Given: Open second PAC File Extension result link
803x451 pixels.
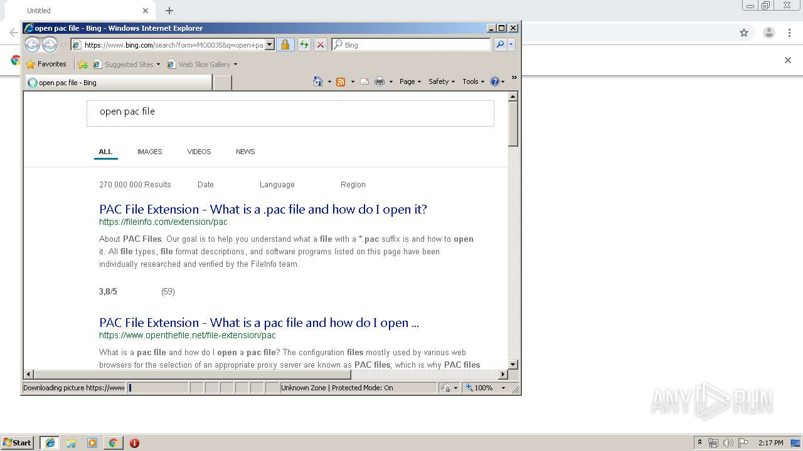Looking at the screenshot, I should [x=258, y=323].
